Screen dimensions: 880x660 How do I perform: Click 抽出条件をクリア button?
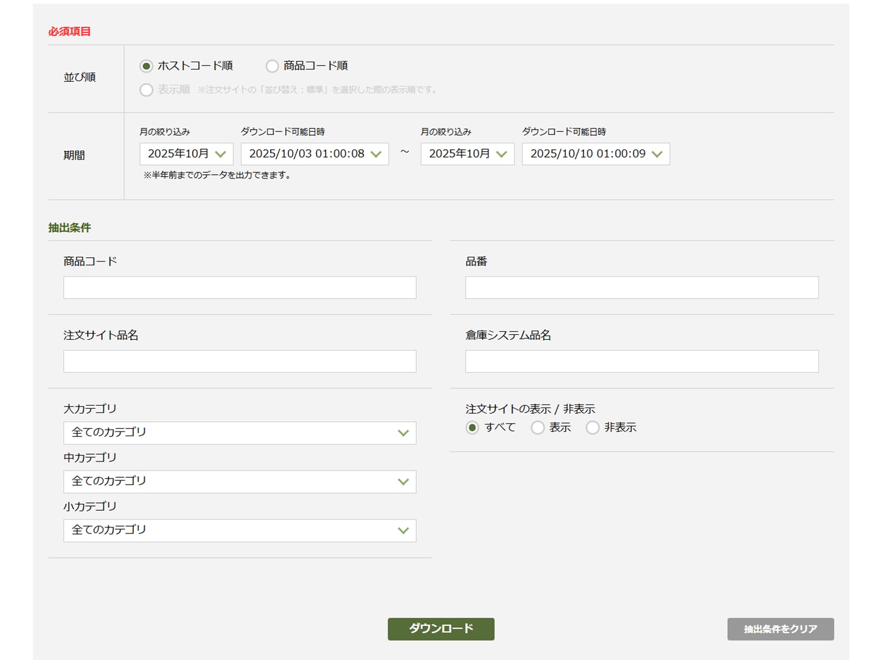pyautogui.click(x=780, y=629)
